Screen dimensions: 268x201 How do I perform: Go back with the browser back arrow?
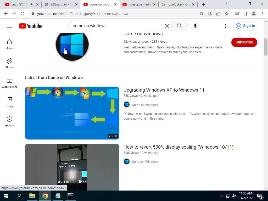click(6, 14)
